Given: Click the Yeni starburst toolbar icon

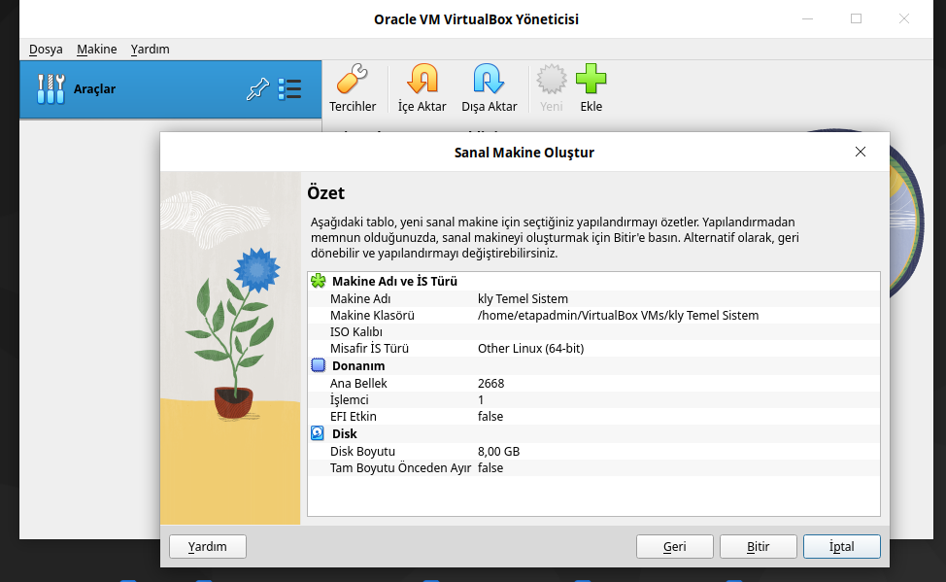Looking at the screenshot, I should pyautogui.click(x=551, y=80).
